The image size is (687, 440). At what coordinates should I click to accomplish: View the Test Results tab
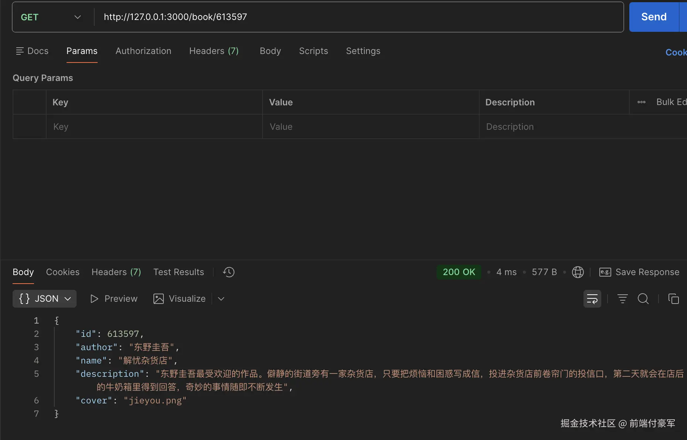179,272
